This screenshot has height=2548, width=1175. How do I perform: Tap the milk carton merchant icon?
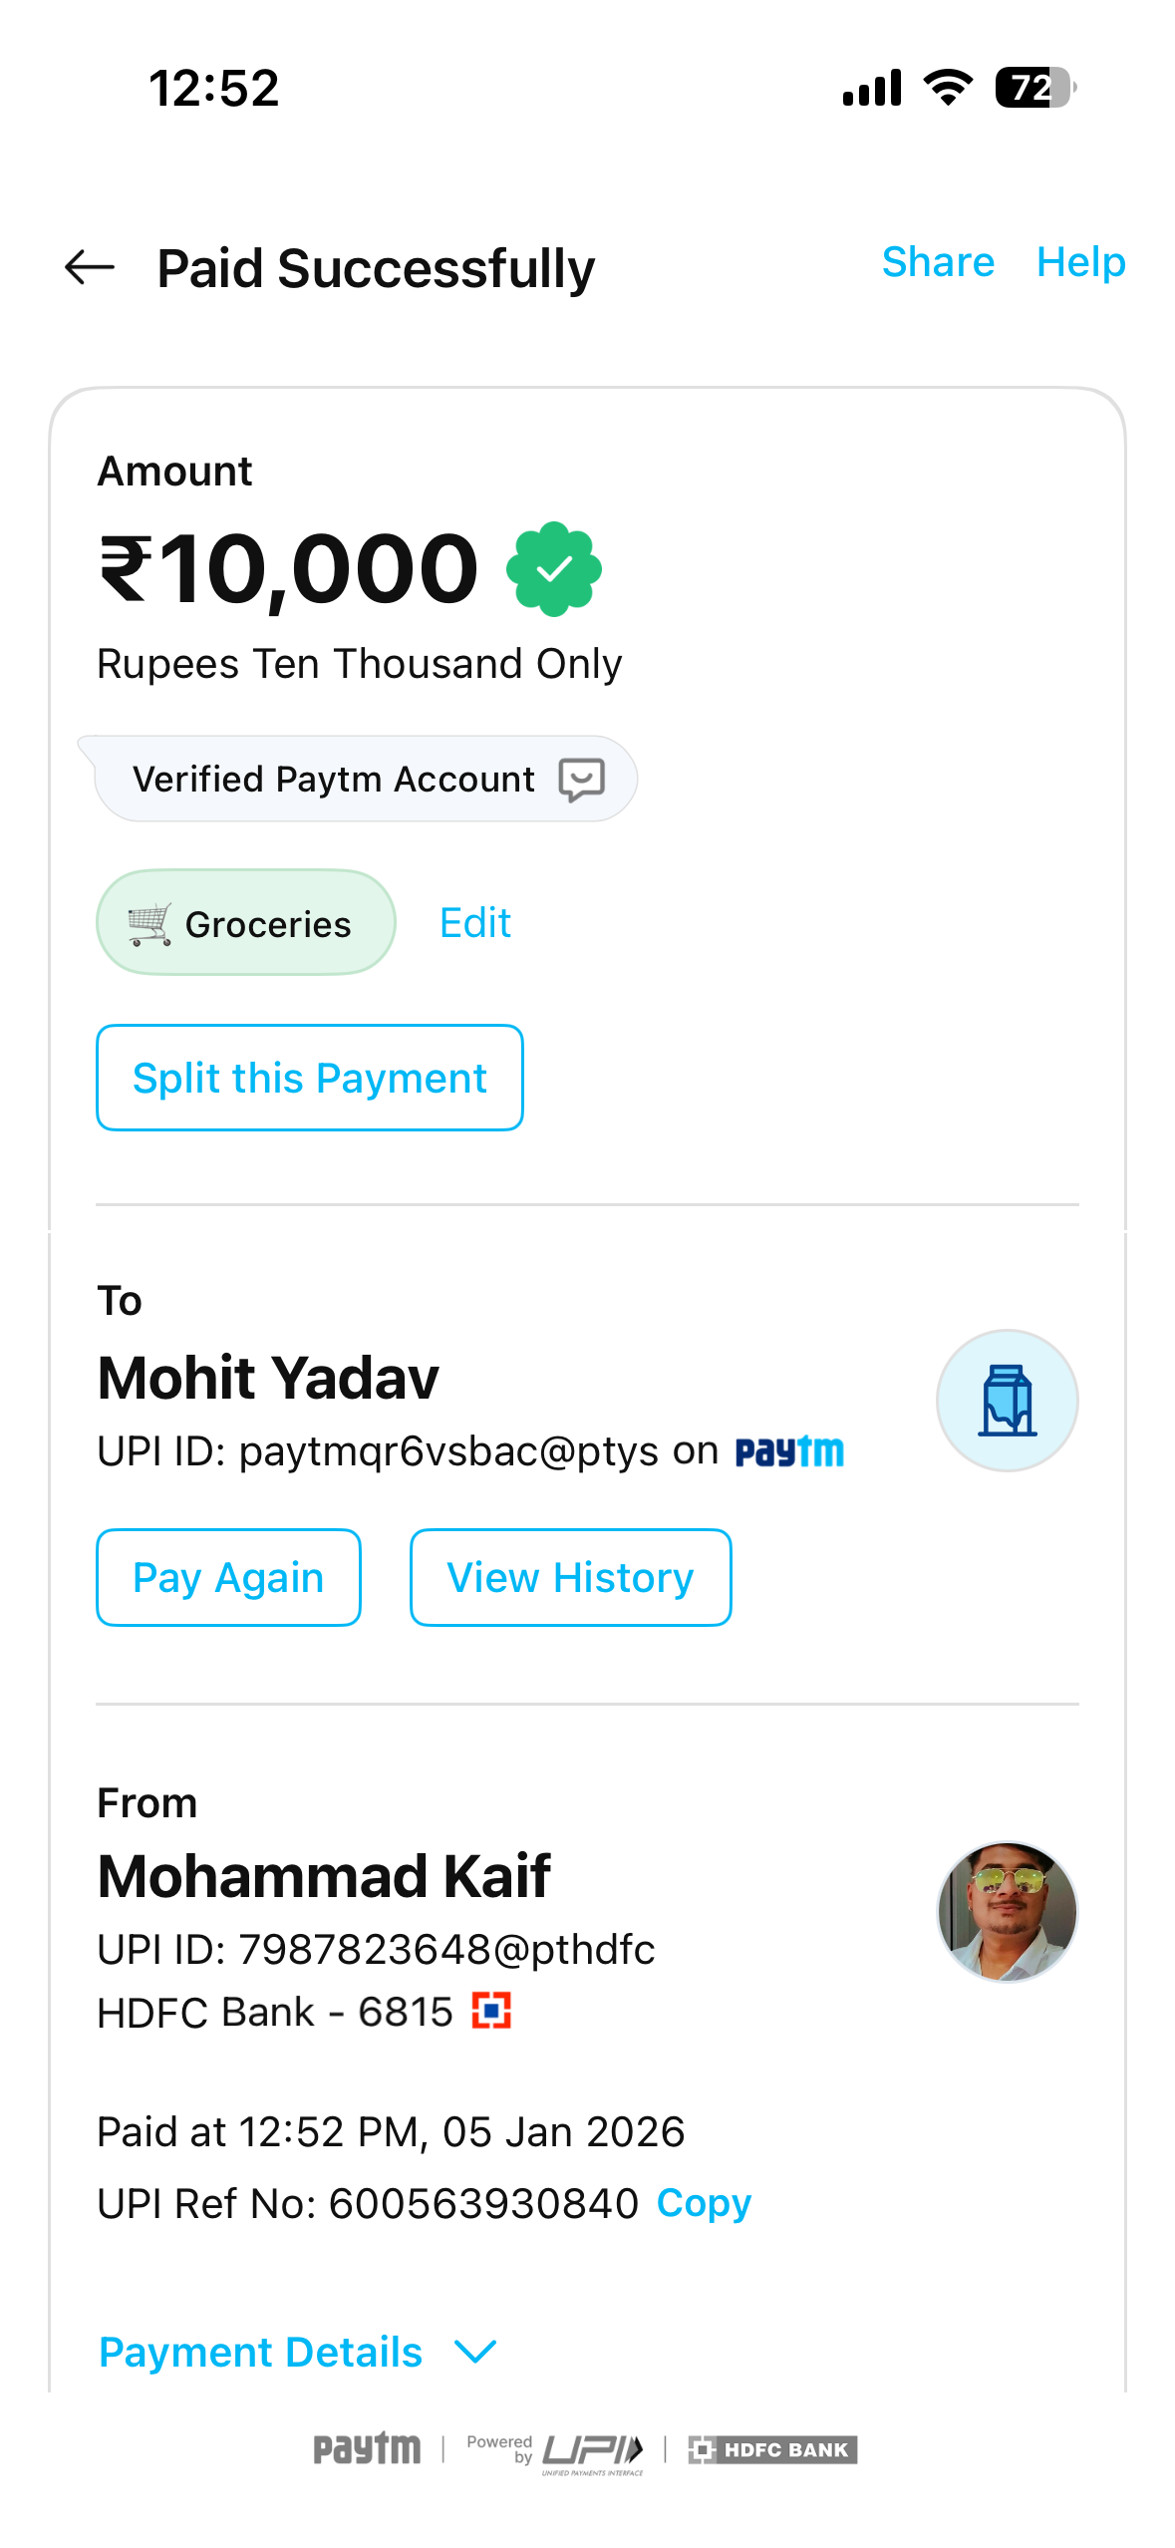tap(1007, 1401)
